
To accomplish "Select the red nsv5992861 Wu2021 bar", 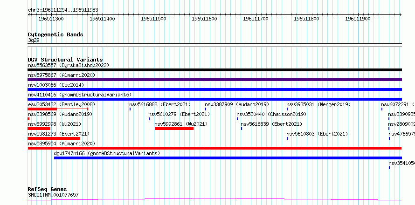I will [174, 129].
